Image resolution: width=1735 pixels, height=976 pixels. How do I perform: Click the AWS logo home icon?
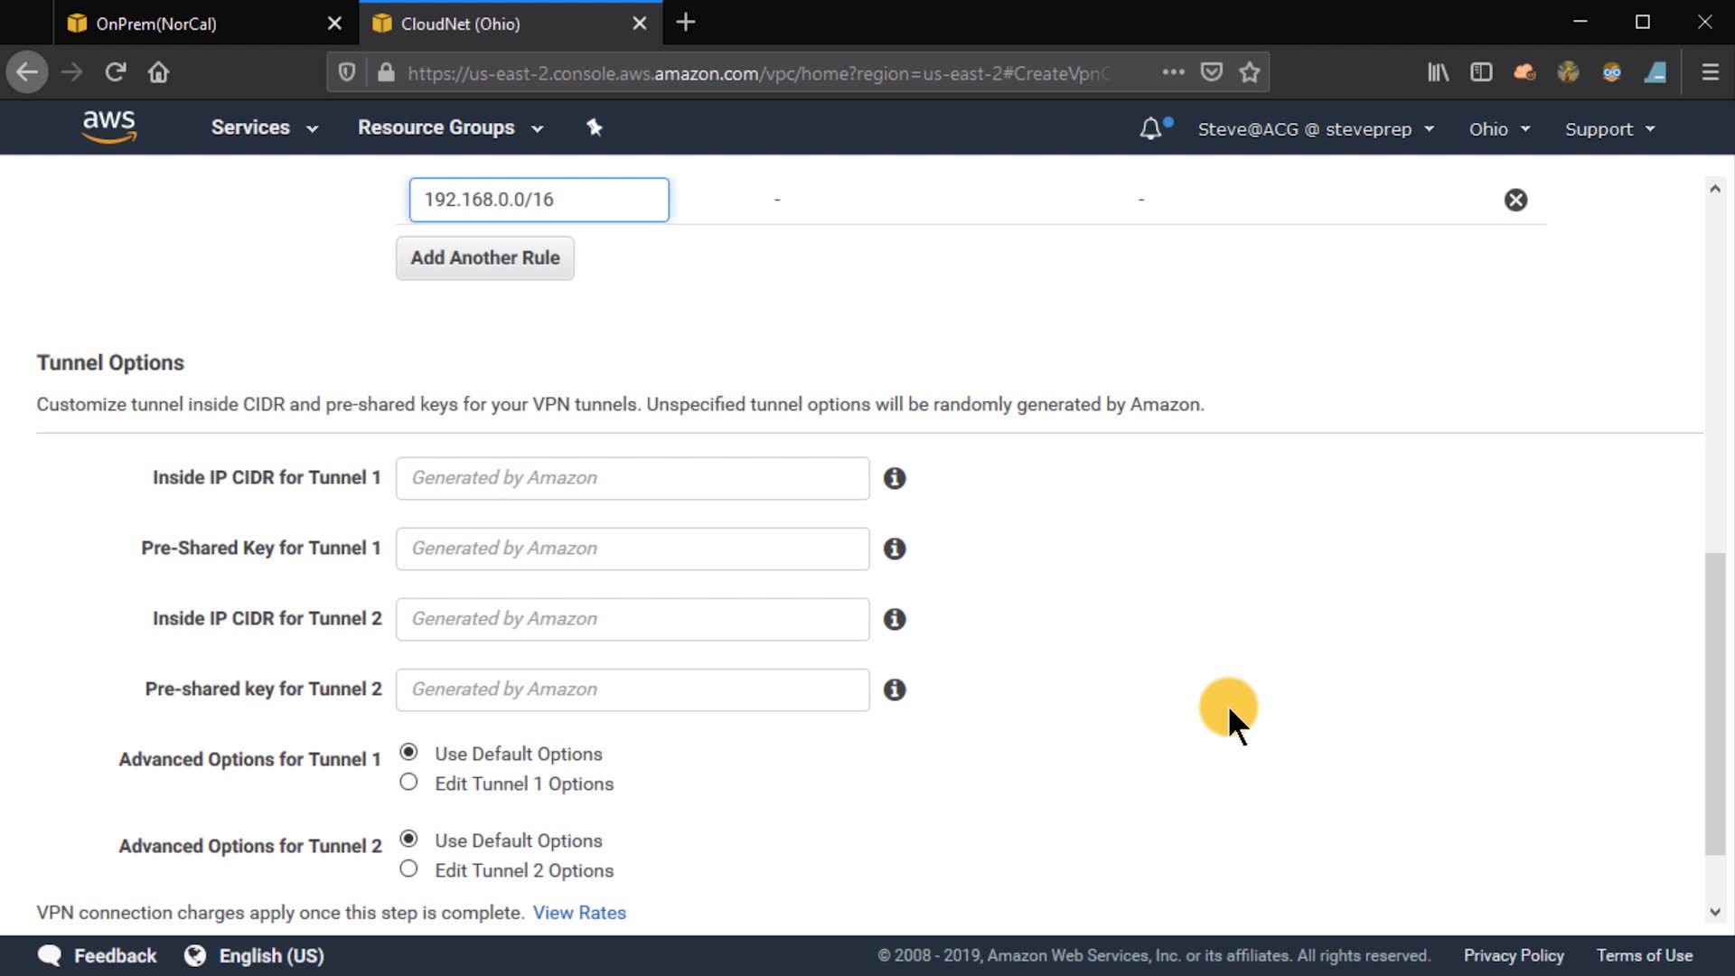pyautogui.click(x=108, y=127)
